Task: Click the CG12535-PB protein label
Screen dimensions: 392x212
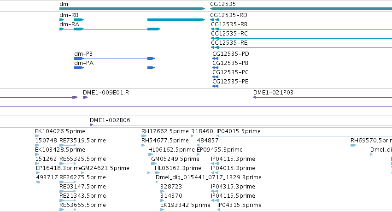Action: coord(230,63)
